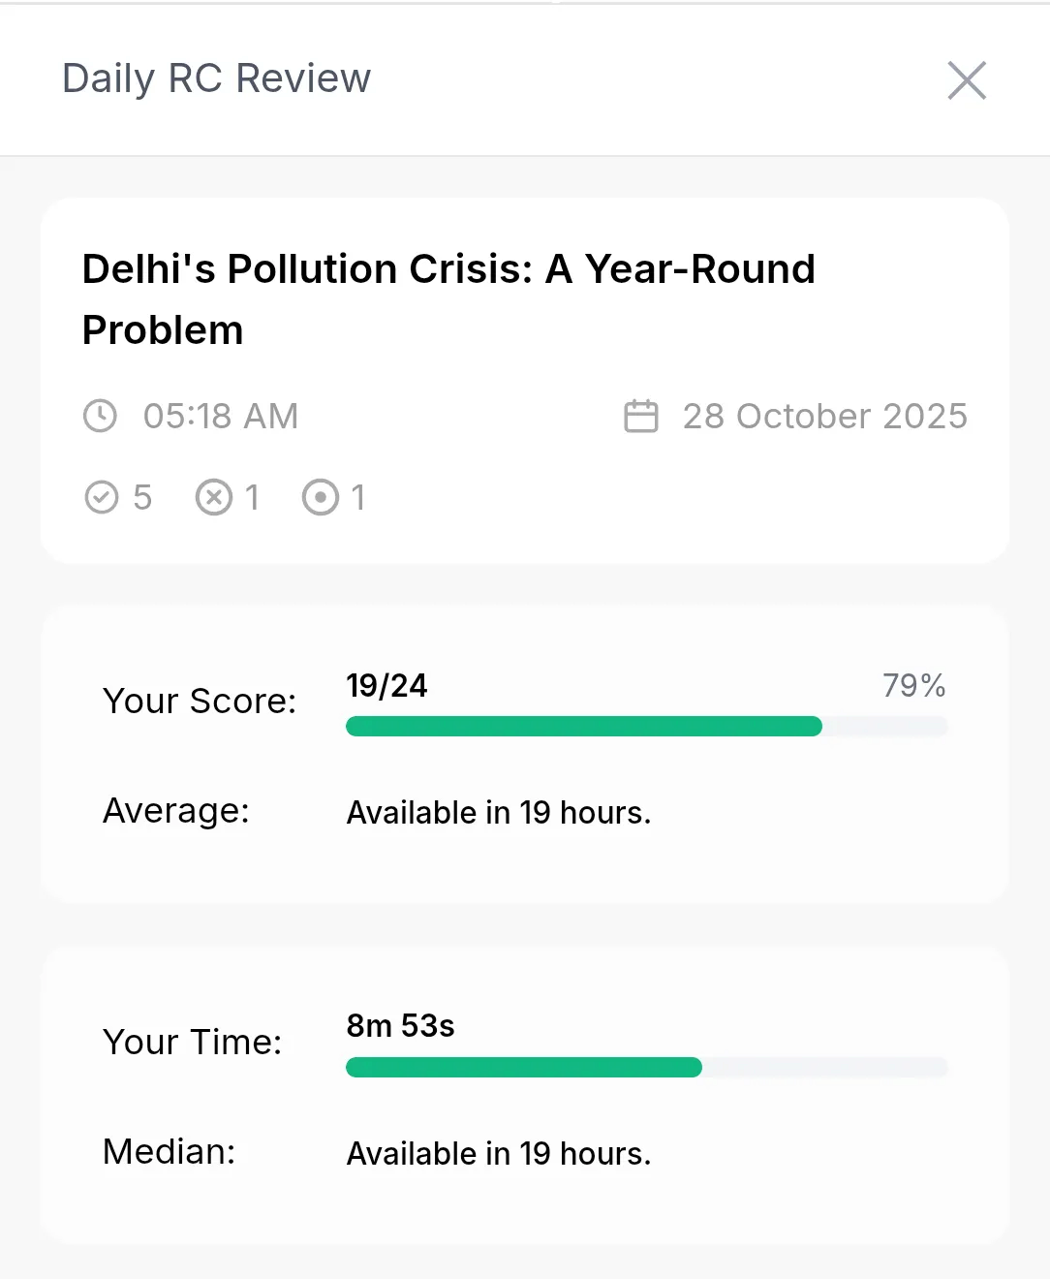Click the Daily RC Review heading

click(x=217, y=78)
